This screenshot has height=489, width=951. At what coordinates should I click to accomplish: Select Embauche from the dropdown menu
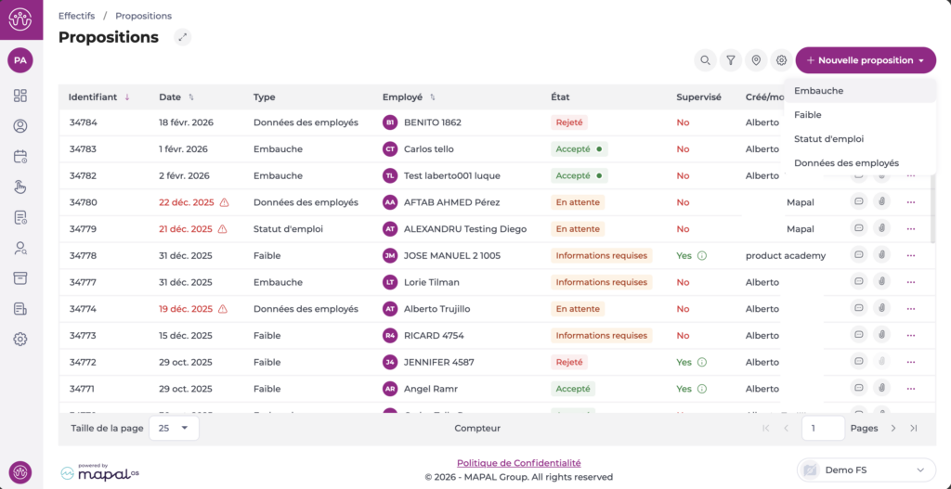(819, 91)
